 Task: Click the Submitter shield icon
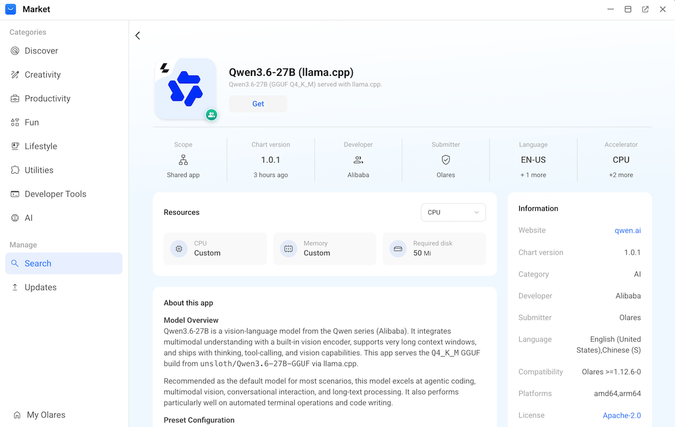coord(446,160)
